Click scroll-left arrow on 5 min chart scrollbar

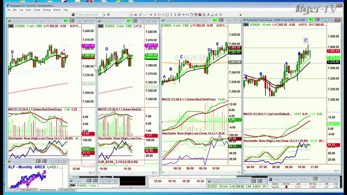pos(163,172)
